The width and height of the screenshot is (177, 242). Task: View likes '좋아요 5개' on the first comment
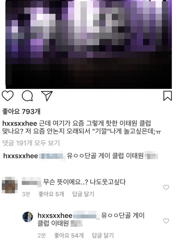pos(51,194)
